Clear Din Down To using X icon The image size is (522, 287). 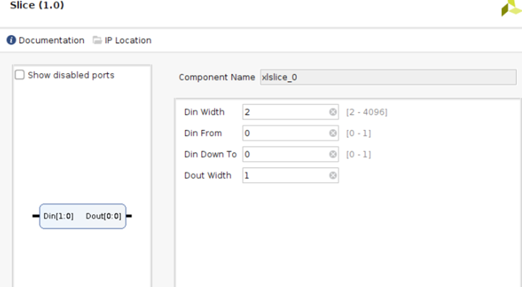[x=333, y=154]
